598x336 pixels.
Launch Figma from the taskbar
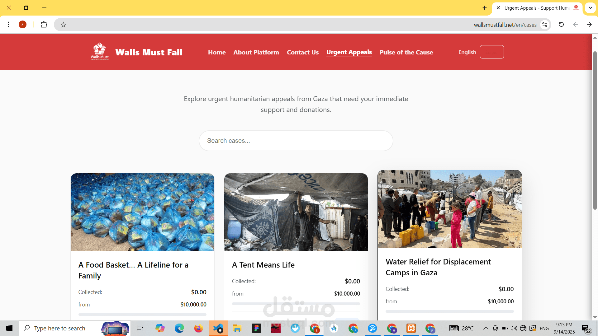point(257,328)
